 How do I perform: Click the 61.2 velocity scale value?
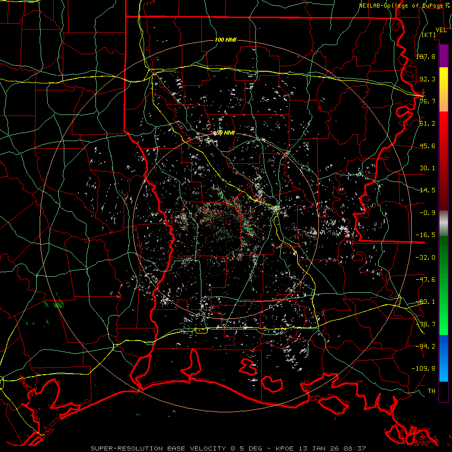point(427,124)
